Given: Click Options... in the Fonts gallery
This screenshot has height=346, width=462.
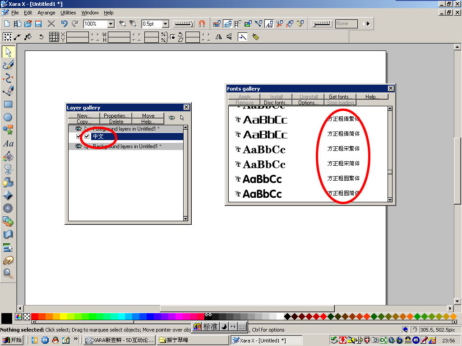Looking at the screenshot, I should click(308, 103).
